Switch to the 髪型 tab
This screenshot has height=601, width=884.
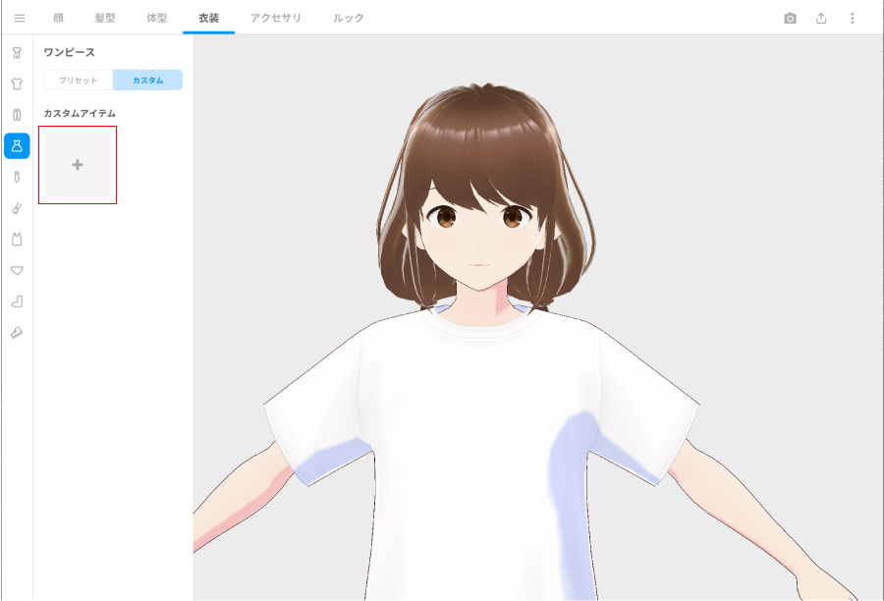pyautogui.click(x=105, y=18)
